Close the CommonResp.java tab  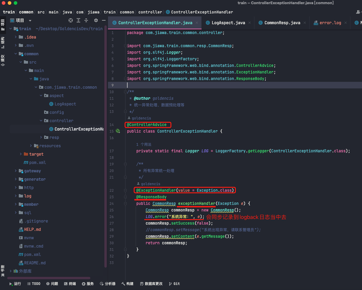click(x=304, y=23)
